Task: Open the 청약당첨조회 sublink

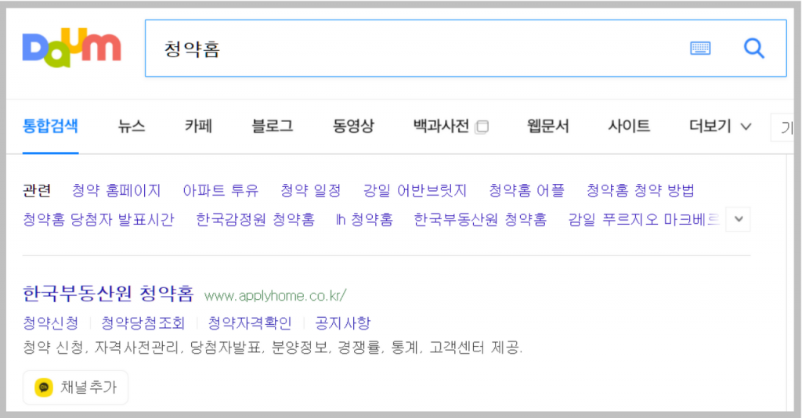Action: [143, 323]
